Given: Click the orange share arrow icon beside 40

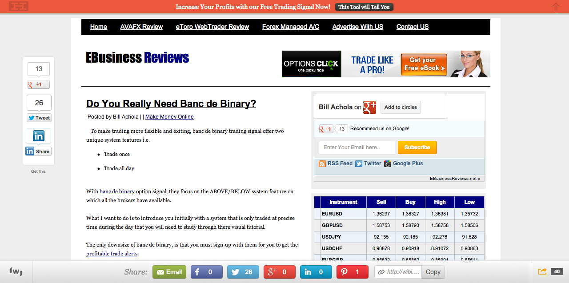Looking at the screenshot, I should pyautogui.click(x=542, y=271).
